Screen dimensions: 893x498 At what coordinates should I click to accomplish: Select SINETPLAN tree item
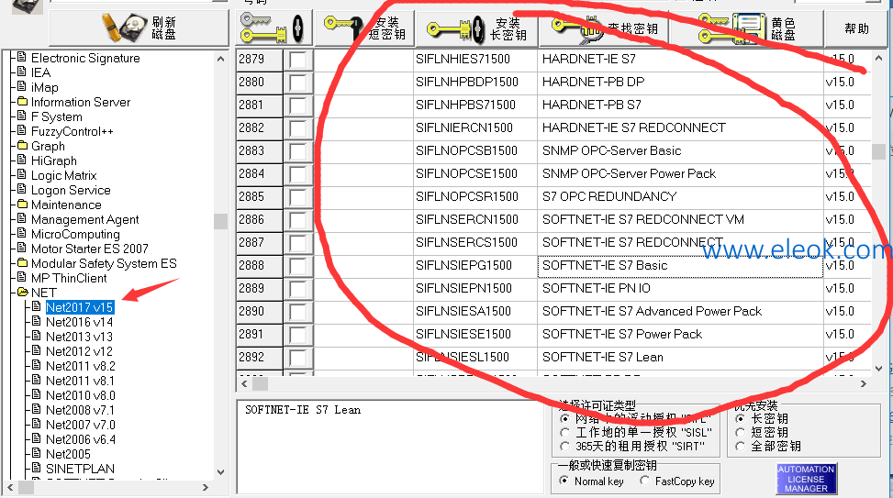80,469
